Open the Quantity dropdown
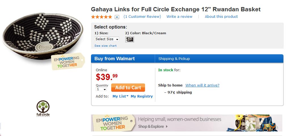The height and width of the screenshot is (136, 286). [x=101, y=89]
